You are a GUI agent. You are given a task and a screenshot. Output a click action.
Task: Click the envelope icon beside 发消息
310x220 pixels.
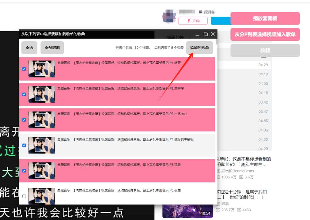pyautogui.click(x=200, y=12)
